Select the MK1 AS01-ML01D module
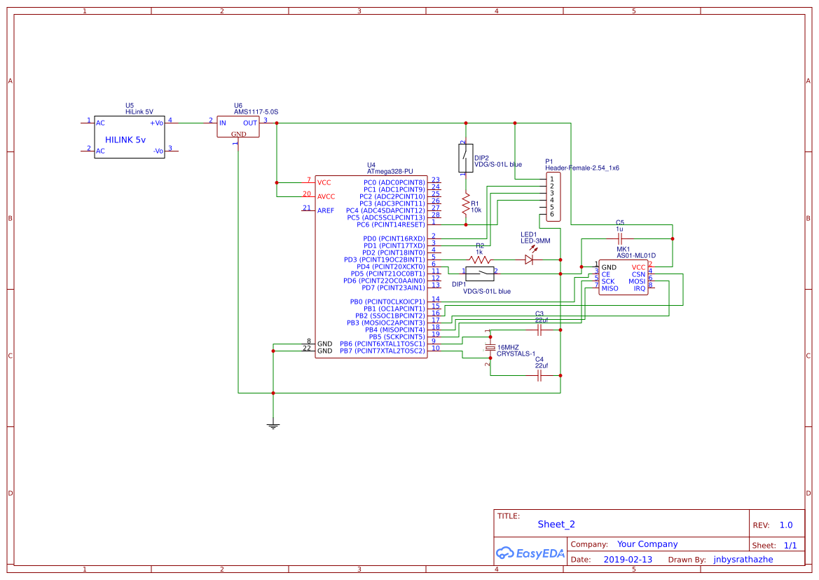Screen dimensions: 819x580 (622, 278)
